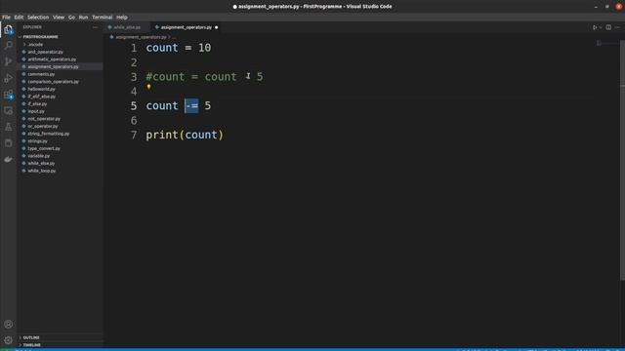Click the minimap in the editor corner

[599, 43]
